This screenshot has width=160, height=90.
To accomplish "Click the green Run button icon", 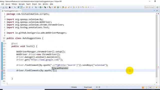I will tap(40, 7).
